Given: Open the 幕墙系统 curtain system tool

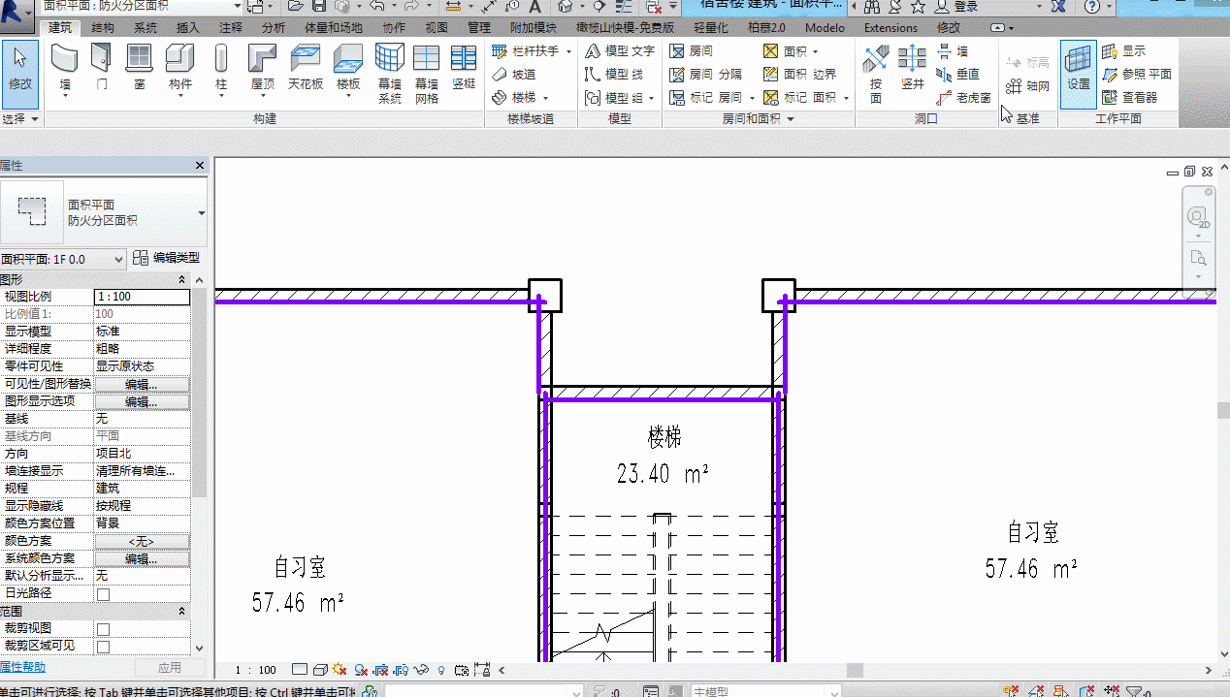Looking at the screenshot, I should click(x=390, y=74).
